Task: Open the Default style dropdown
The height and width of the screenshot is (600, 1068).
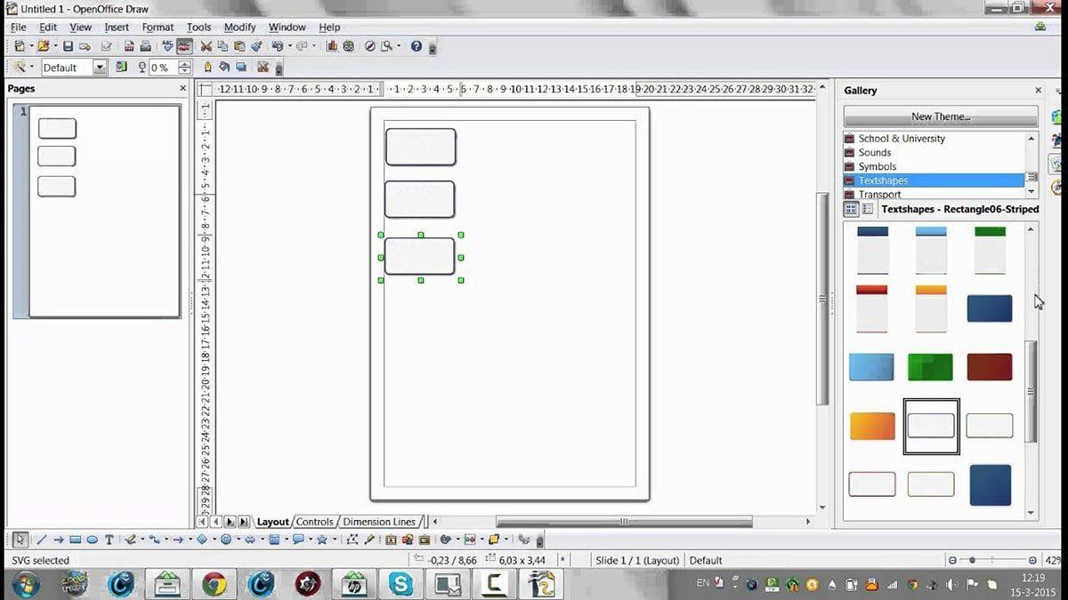Action: pyautogui.click(x=99, y=67)
